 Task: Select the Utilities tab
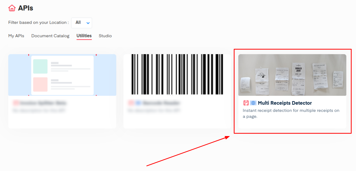84,36
